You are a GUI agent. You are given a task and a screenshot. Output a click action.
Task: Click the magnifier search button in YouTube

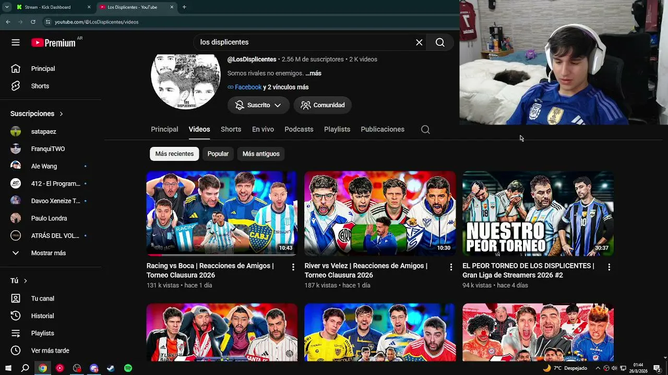(x=440, y=42)
